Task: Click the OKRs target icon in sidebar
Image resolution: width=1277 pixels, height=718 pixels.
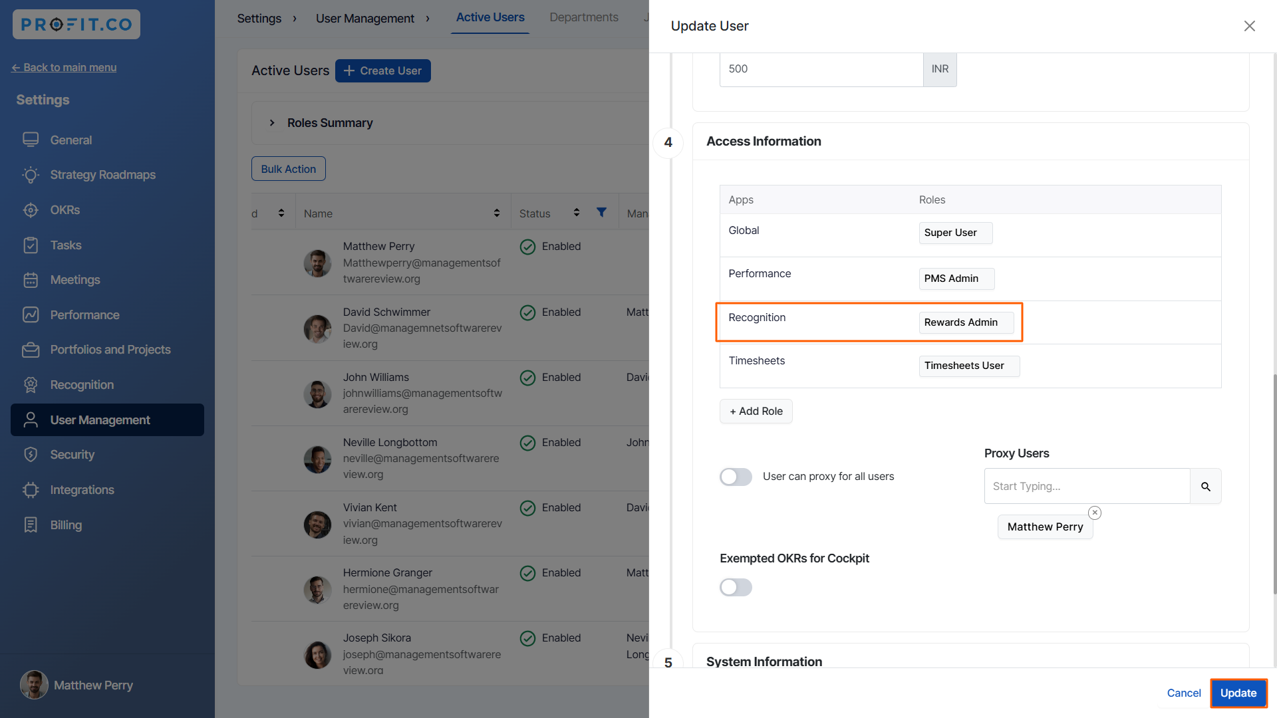Action: [x=31, y=210]
